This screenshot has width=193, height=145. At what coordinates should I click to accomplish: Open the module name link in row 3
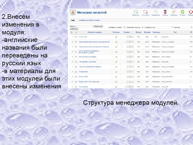94,47
